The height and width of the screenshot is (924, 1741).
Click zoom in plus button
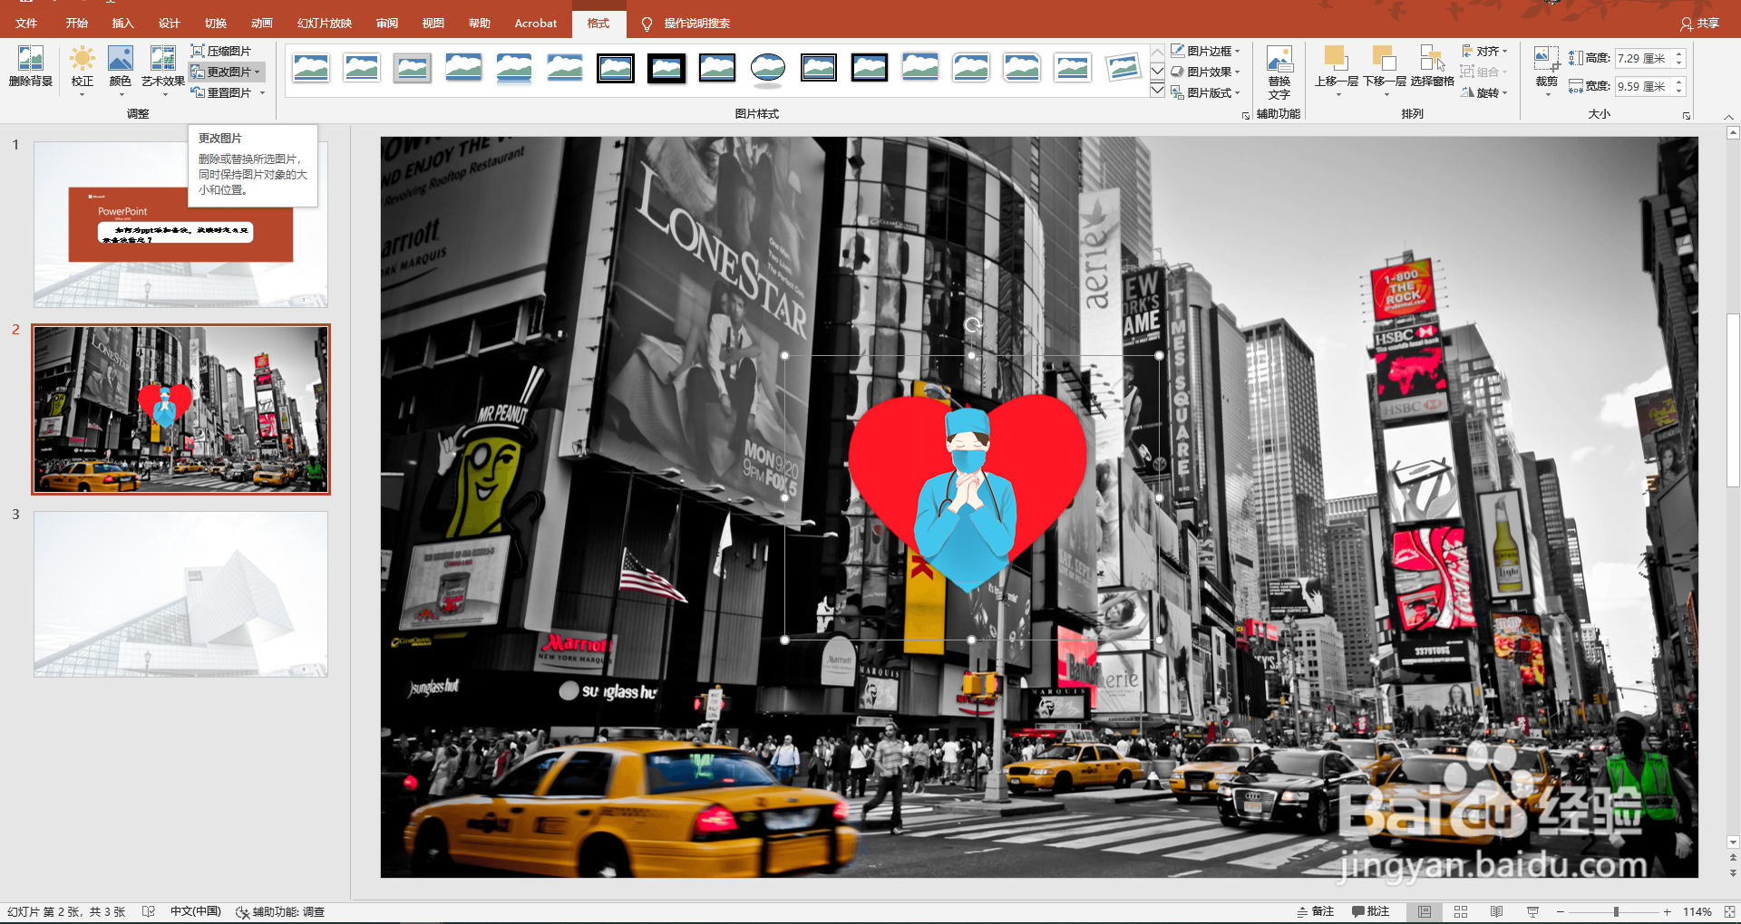click(1667, 912)
